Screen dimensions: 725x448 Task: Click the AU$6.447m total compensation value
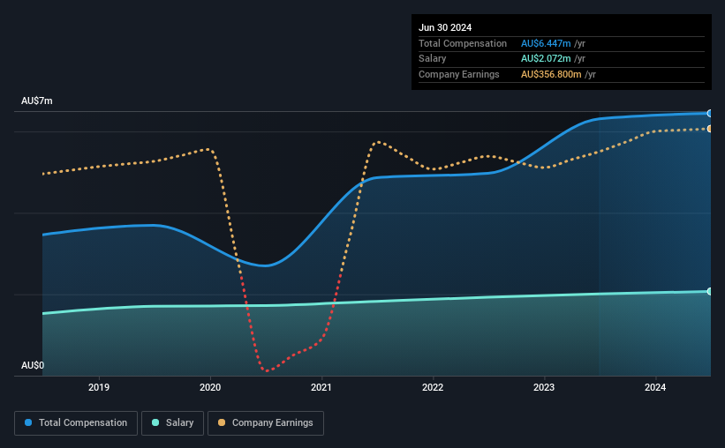click(x=546, y=43)
